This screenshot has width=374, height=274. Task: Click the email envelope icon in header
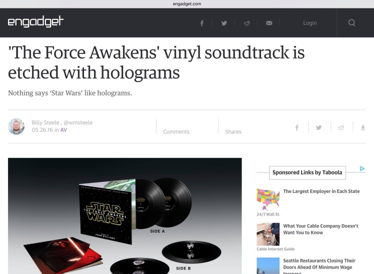click(x=269, y=23)
